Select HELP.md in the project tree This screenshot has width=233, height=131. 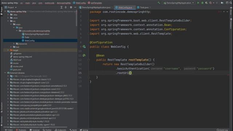point(17,60)
